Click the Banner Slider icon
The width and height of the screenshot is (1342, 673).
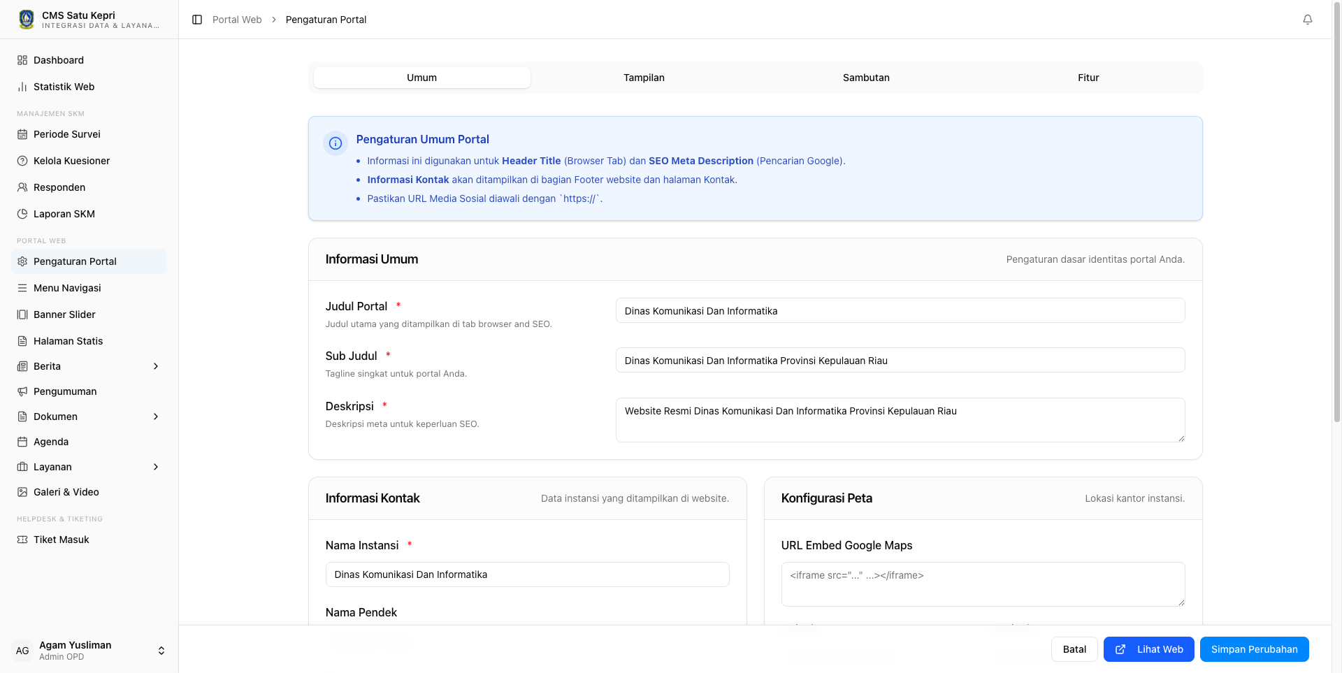point(22,314)
